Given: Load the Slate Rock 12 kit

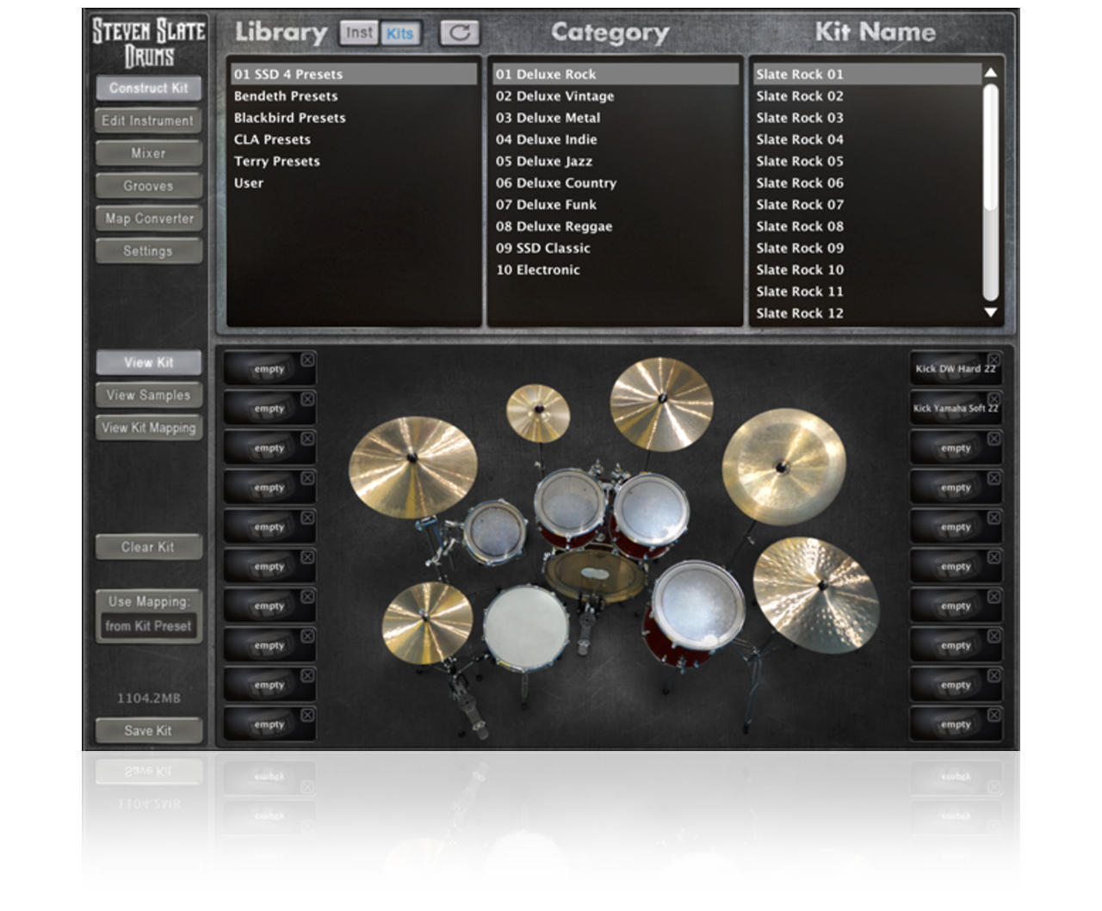Looking at the screenshot, I should click(866, 313).
